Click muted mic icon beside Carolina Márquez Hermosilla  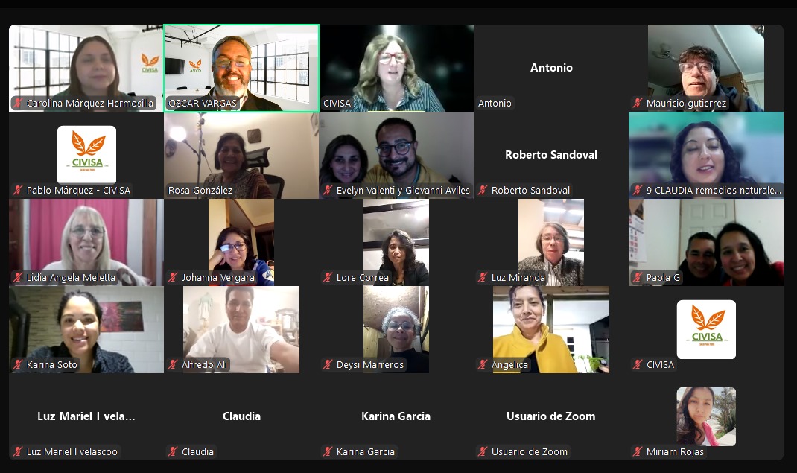point(19,103)
